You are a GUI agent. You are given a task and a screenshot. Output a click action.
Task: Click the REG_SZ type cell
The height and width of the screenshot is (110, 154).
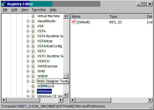pos(116,22)
